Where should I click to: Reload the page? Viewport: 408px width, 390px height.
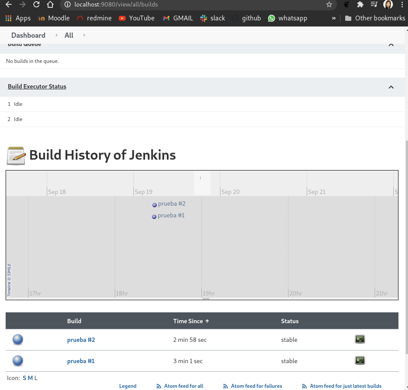[x=36, y=5]
